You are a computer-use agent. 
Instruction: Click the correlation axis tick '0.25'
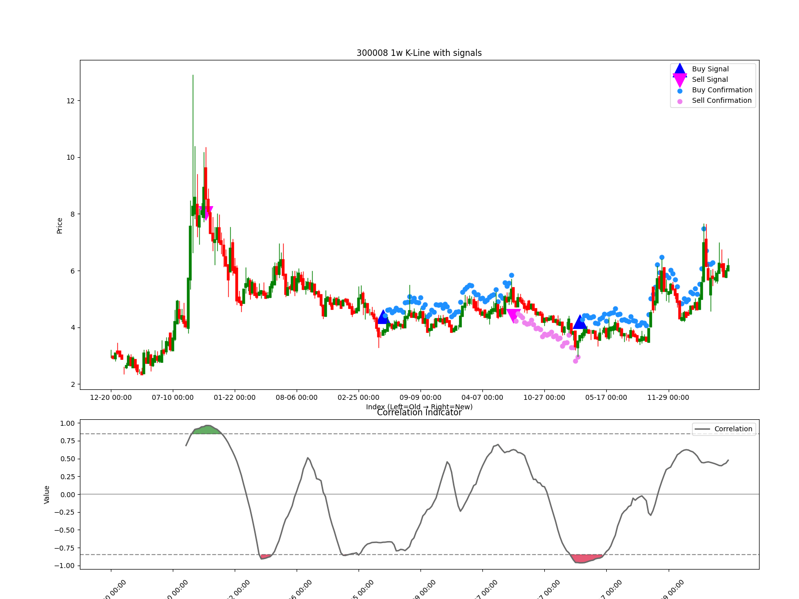tap(67, 477)
